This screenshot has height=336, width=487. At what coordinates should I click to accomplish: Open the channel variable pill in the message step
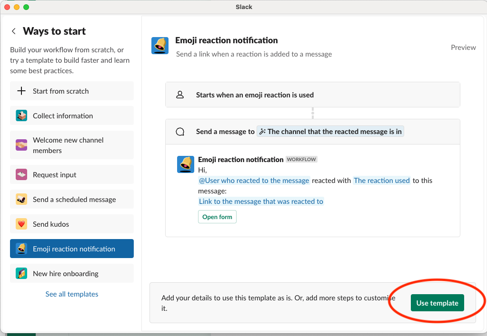(330, 131)
